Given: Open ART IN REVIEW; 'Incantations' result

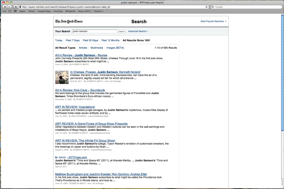Looking at the screenshot, I should pos(75,107).
